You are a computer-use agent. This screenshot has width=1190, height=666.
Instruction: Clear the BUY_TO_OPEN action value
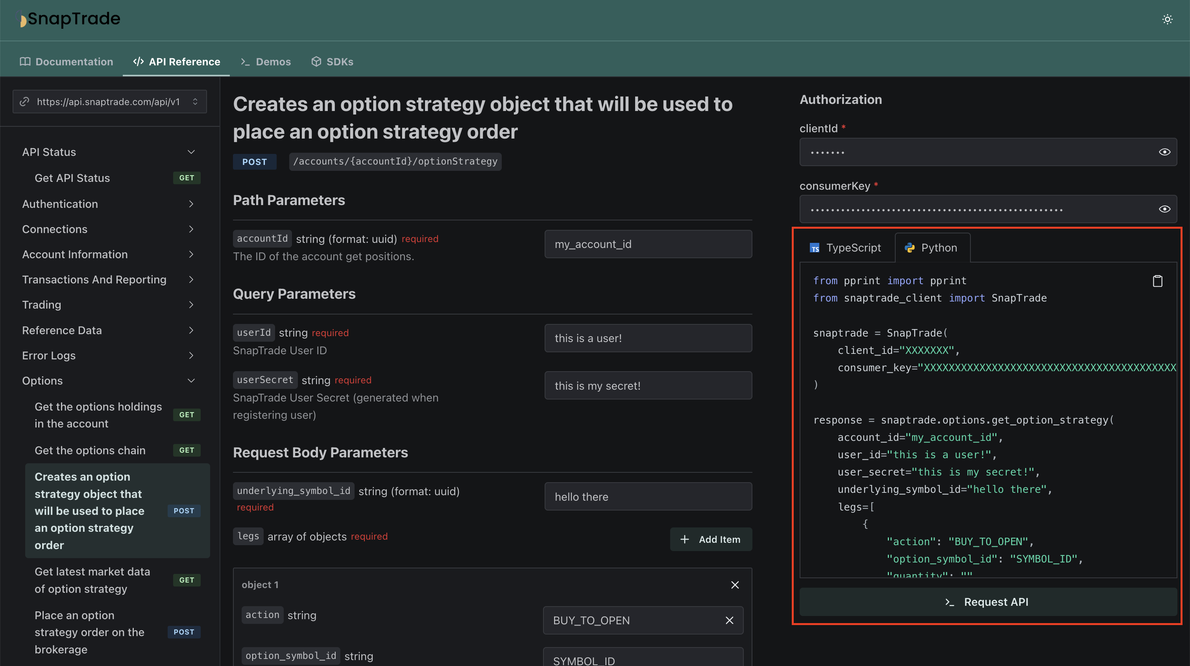tap(730, 620)
